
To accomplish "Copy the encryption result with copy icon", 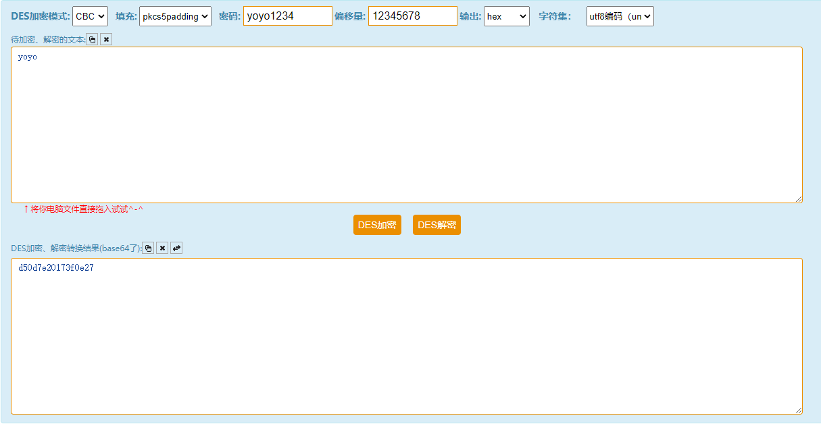I will 148,248.
